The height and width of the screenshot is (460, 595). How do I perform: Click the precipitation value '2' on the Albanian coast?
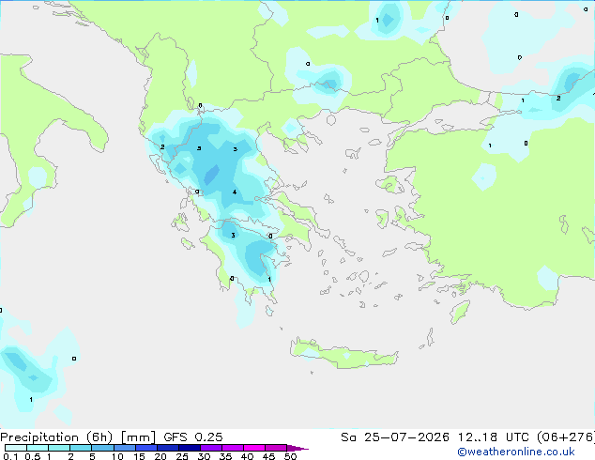(162, 146)
